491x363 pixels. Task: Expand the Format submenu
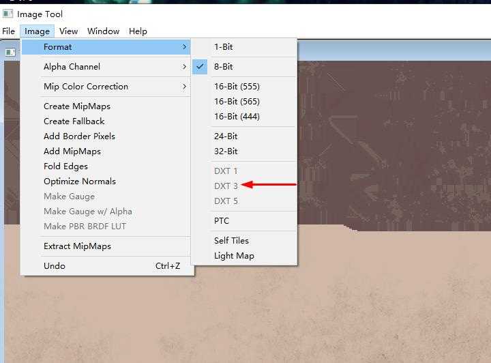pos(106,47)
